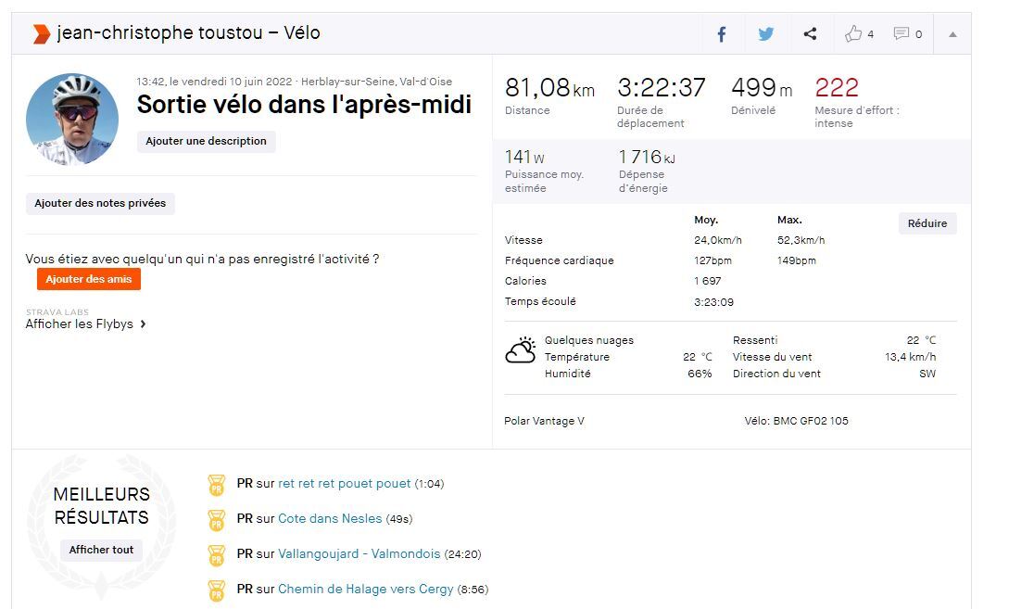
Task: Click Ajouter une description button
Action: coord(206,141)
